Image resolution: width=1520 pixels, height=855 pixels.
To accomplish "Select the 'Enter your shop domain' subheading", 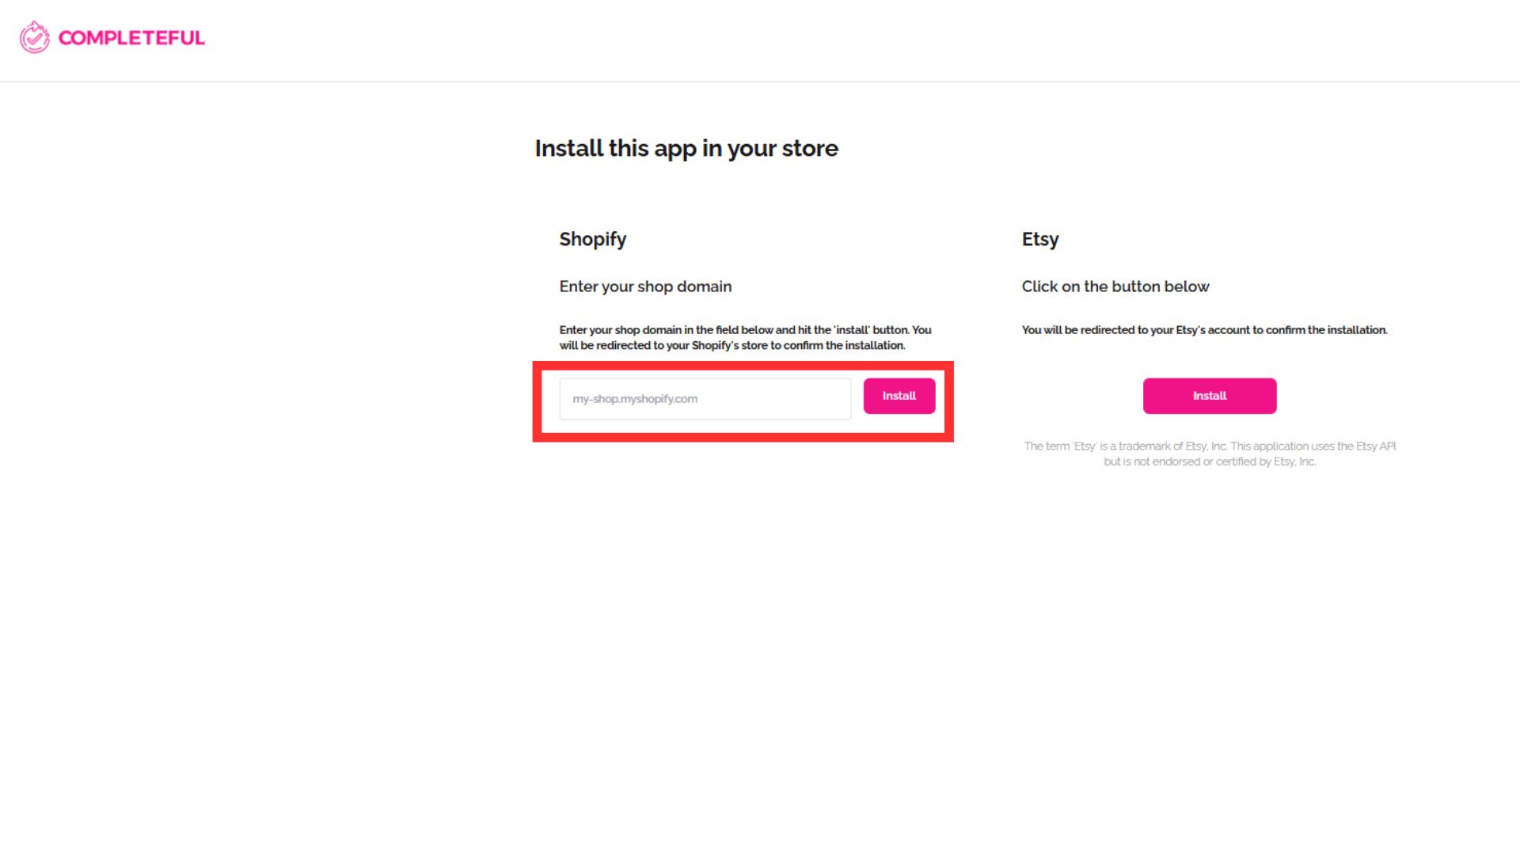I will pos(645,287).
